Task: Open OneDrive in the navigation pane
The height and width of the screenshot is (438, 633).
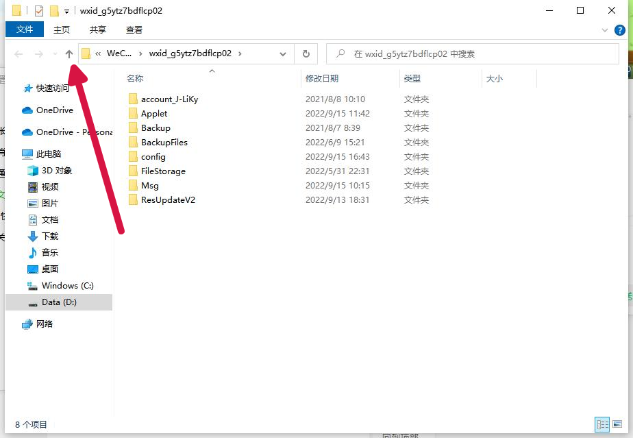Action: (55, 110)
